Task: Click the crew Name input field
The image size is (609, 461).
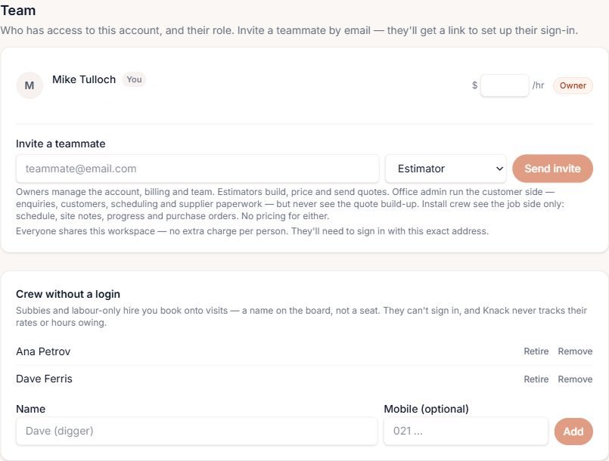Action: click(197, 431)
